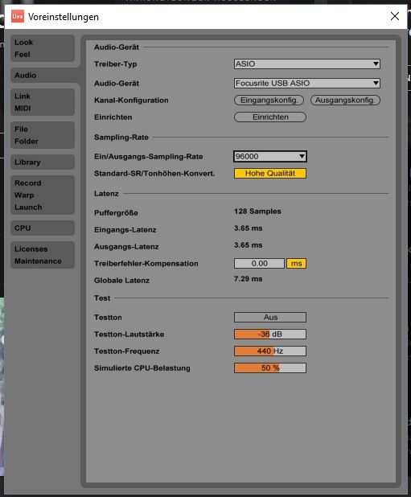Switch to the CPU tab

[43, 228]
